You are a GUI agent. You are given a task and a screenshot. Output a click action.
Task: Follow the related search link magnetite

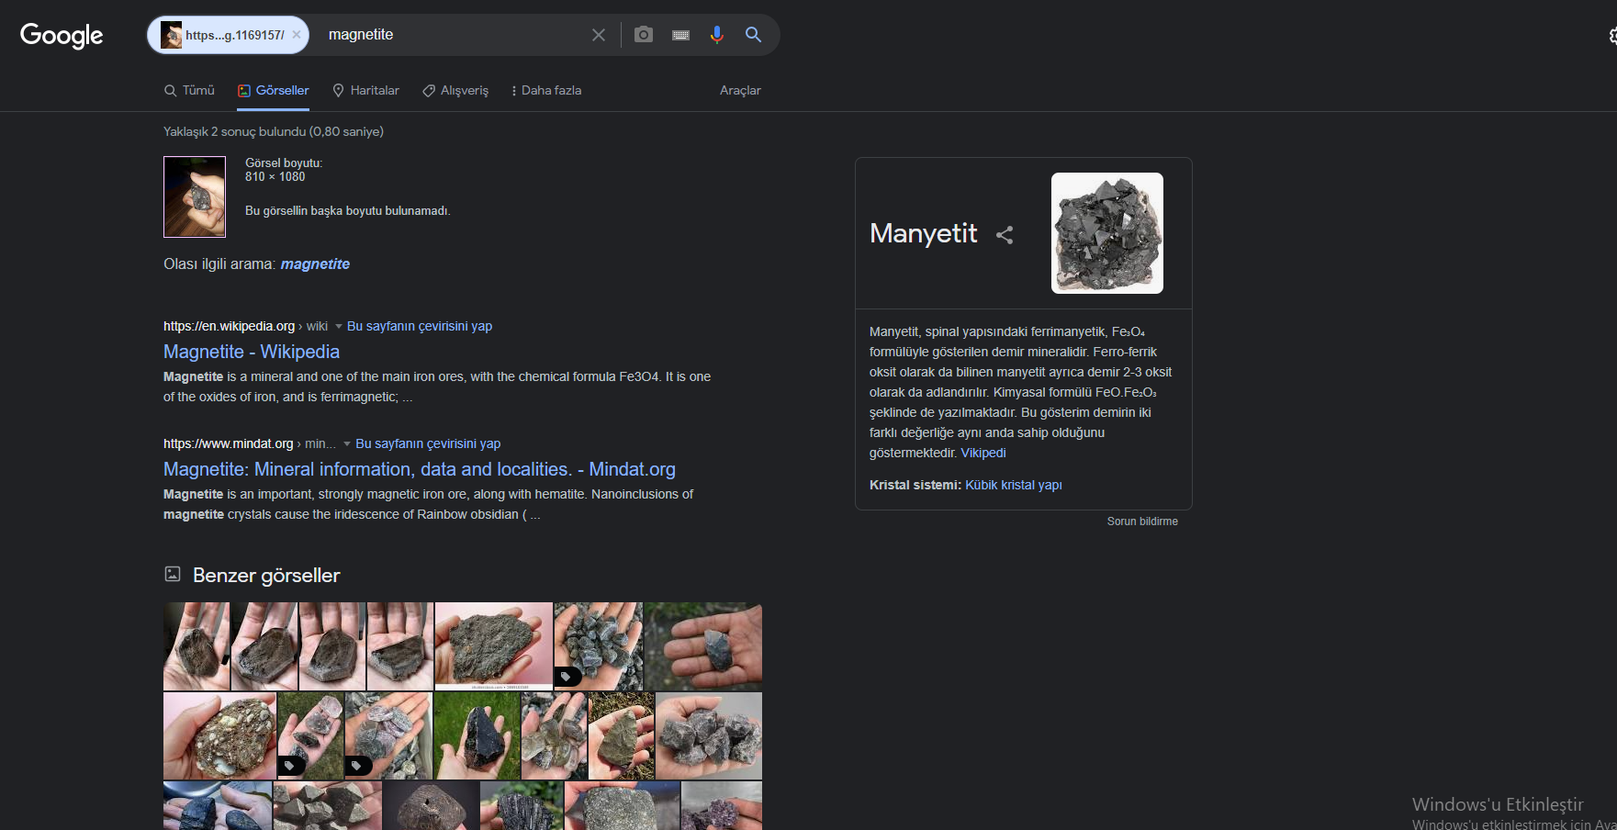tap(315, 264)
